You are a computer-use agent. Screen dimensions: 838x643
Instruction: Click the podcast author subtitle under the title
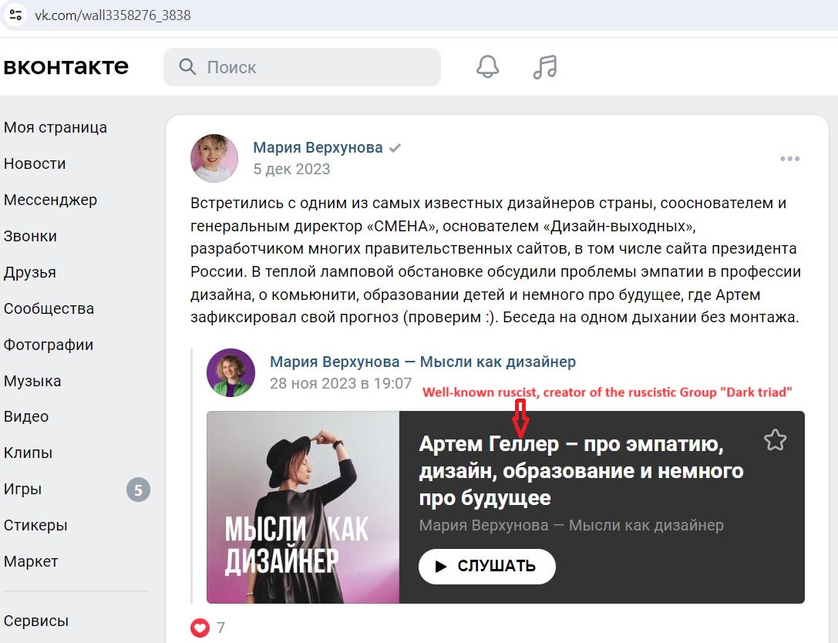point(571,525)
